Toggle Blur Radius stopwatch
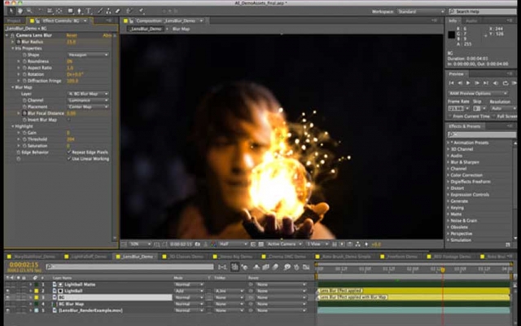Image resolution: width=521 pixels, height=326 pixels. [x=19, y=42]
